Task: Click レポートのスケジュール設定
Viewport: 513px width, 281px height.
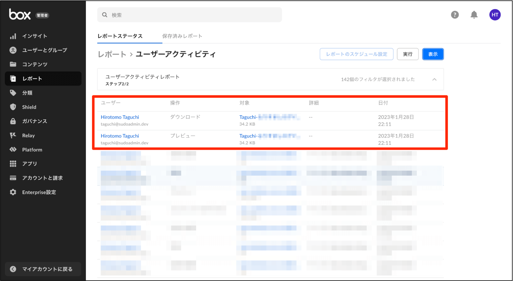Action: (x=356, y=54)
